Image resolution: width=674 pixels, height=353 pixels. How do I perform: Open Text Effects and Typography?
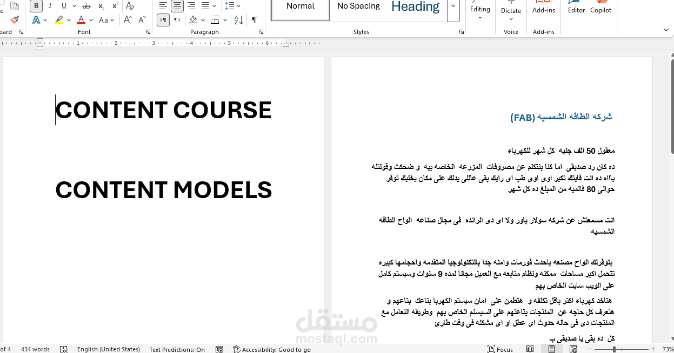pyautogui.click(x=36, y=20)
